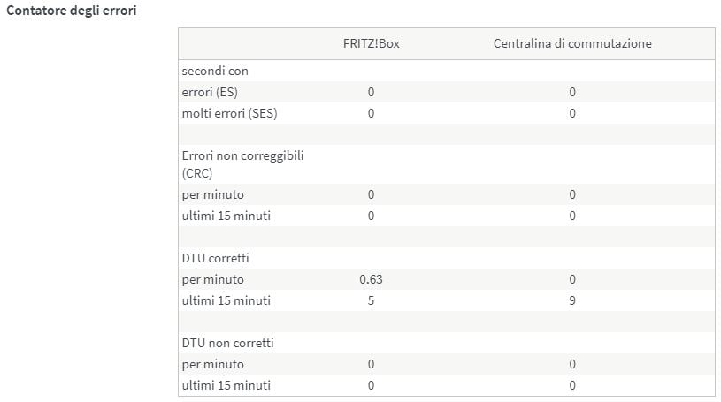Click "per minuto" under DTU corretti
This screenshot has width=721, height=402.
click(212, 279)
